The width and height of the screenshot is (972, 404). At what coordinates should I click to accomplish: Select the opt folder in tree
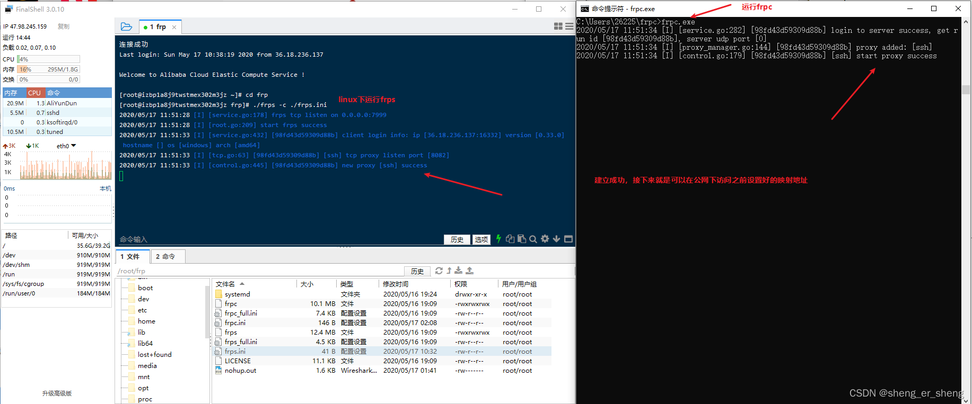(143, 388)
